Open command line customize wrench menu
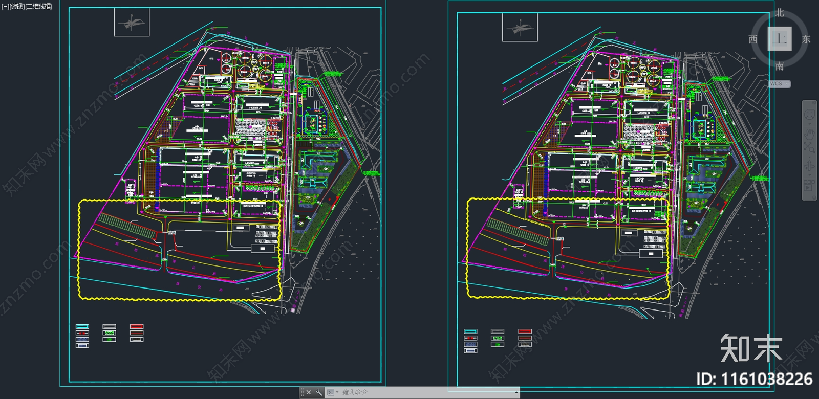The height and width of the screenshot is (399, 819). pos(319,392)
